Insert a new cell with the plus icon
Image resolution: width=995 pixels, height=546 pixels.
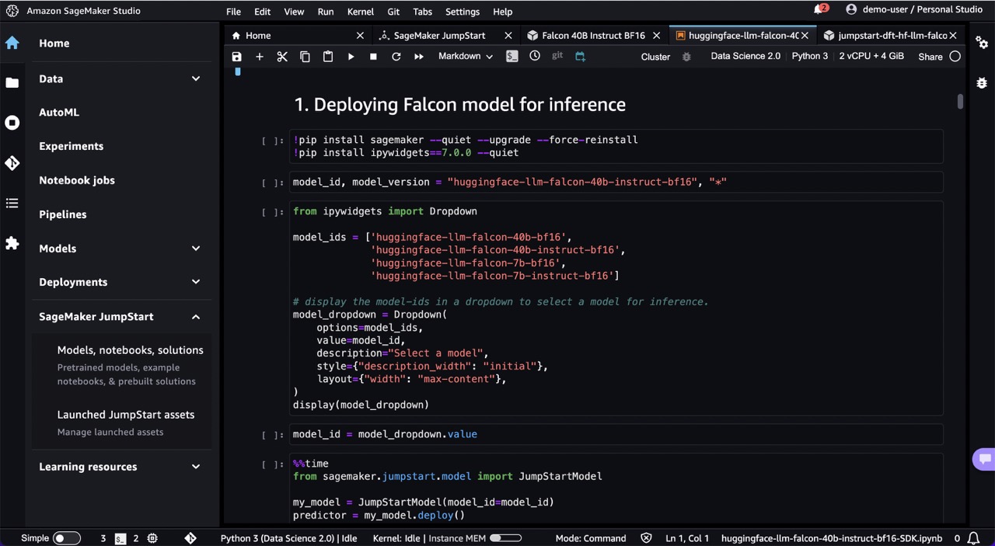[x=260, y=57]
